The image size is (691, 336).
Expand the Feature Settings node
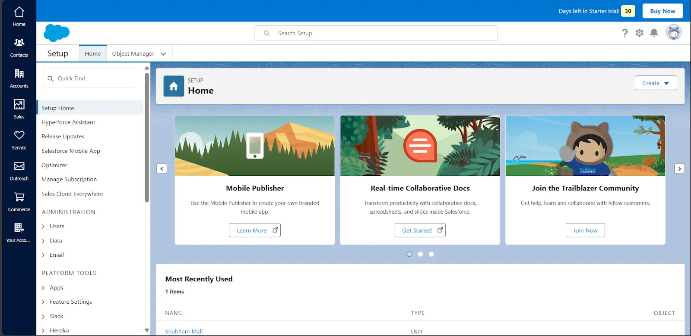43,302
